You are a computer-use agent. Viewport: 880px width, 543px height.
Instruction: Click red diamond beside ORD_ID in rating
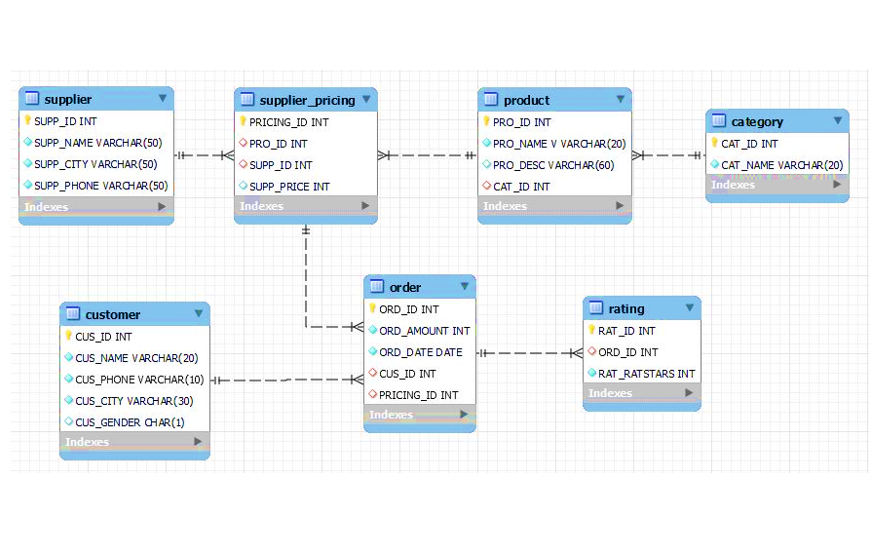tap(592, 352)
